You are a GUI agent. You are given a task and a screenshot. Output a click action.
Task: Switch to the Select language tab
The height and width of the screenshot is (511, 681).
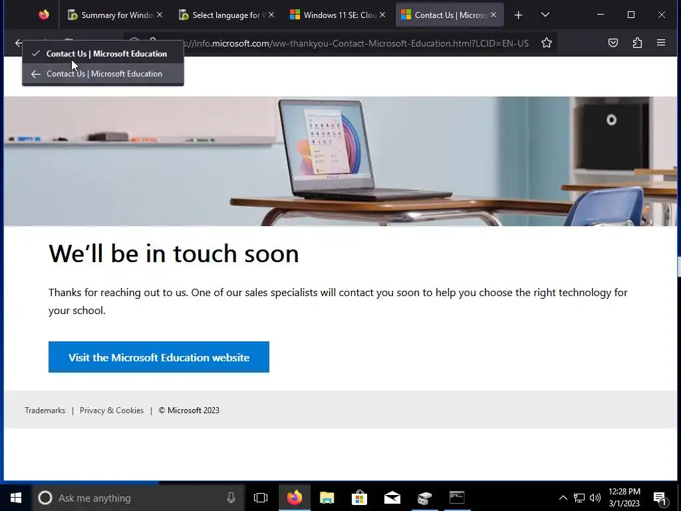coord(226,15)
